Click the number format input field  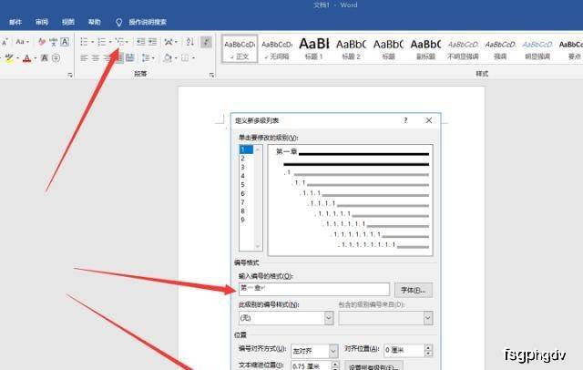pyautogui.click(x=314, y=289)
